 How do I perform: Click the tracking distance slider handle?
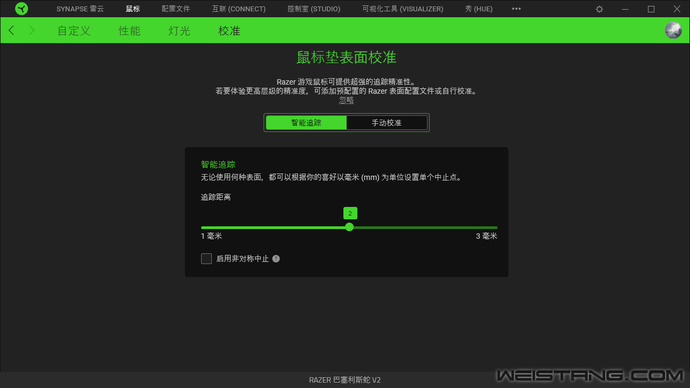[x=349, y=227]
